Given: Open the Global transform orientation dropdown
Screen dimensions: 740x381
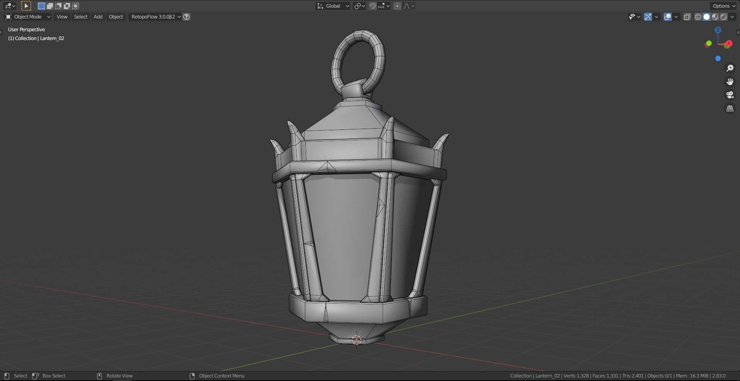Looking at the screenshot, I should 332,6.
